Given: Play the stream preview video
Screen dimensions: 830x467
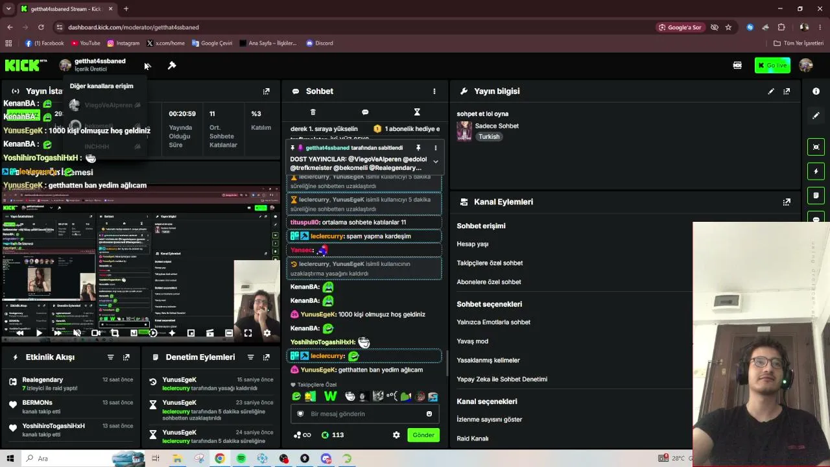Looking at the screenshot, I should [x=39, y=333].
